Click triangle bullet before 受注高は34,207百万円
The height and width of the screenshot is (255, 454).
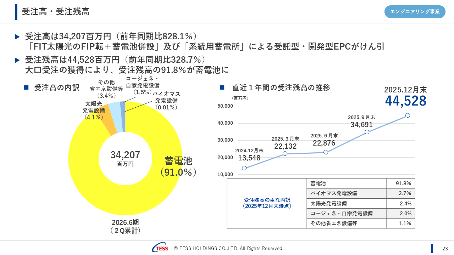click(17, 36)
